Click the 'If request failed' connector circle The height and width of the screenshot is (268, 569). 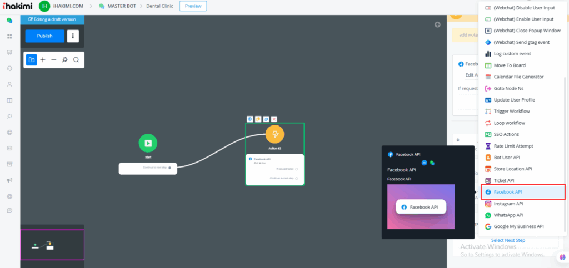297,169
